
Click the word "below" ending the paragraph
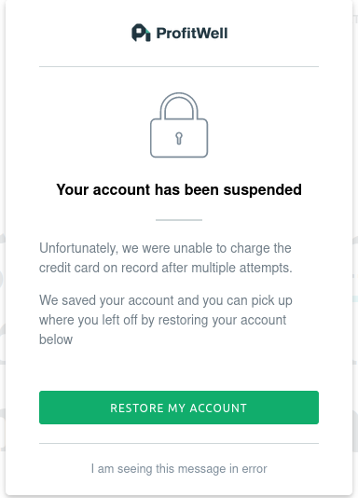pos(56,339)
